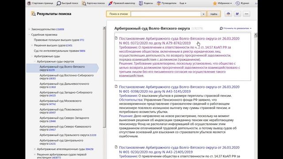Select Арбитражный суд Московского округа
Image resolution: width=283 pixels, height=159 pixels.
pyautogui.click(x=61, y=102)
